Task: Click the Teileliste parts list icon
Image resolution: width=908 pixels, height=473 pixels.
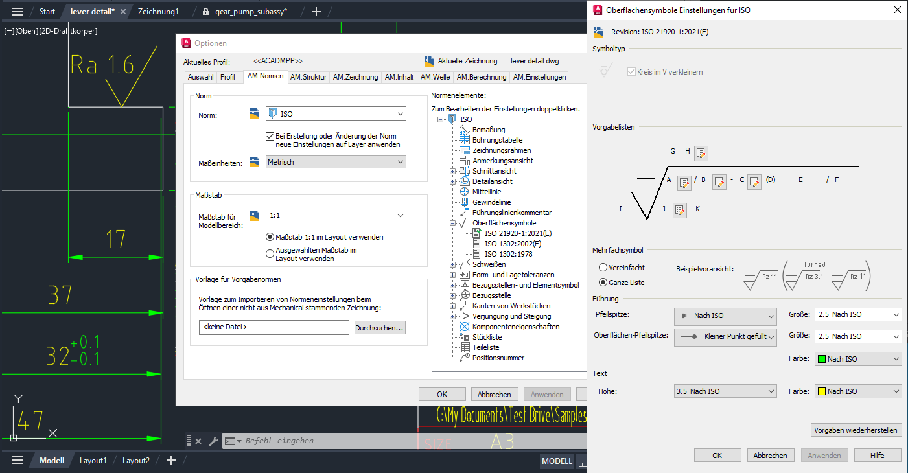Action: [x=464, y=347]
